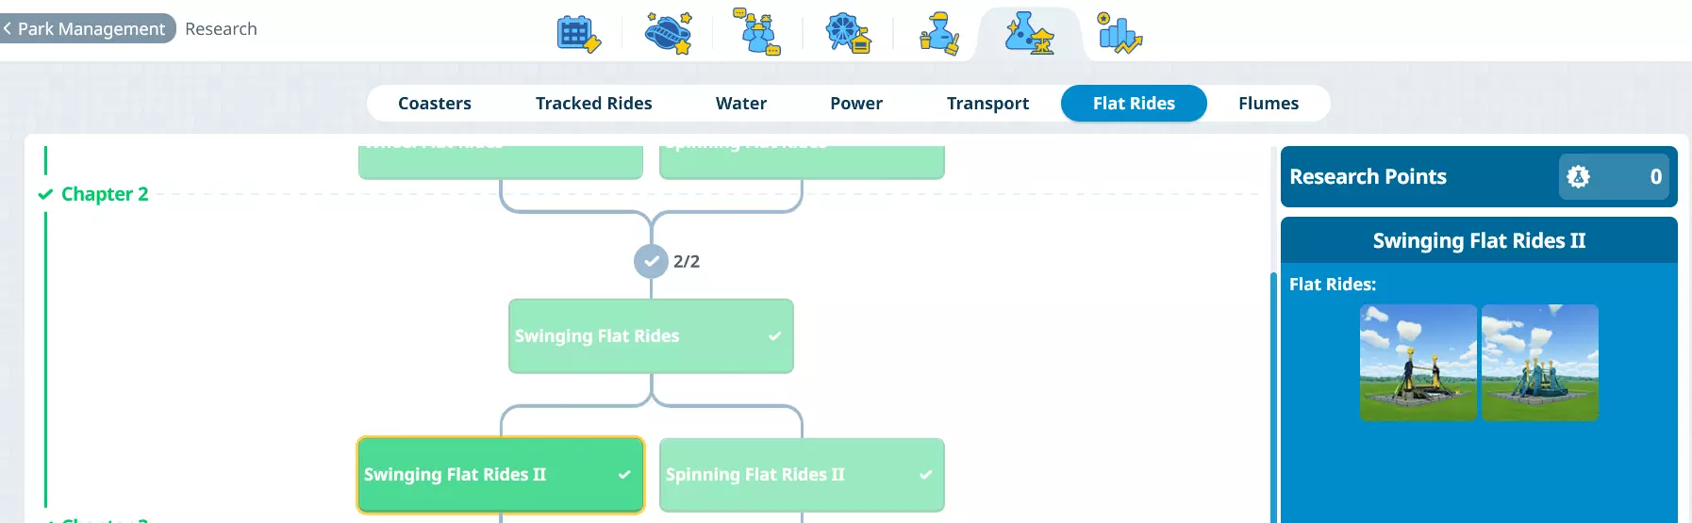Click the Research Points badge icon
This screenshot has width=1692, height=523.
(x=1578, y=176)
